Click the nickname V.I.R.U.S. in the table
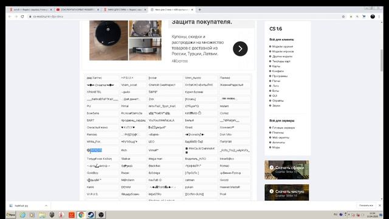 92,194
